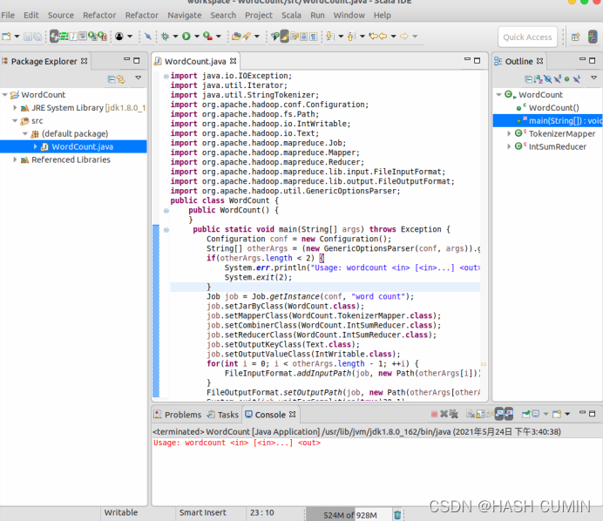
Task: Remove All Terminated Launches double-X icon
Action: click(454, 414)
